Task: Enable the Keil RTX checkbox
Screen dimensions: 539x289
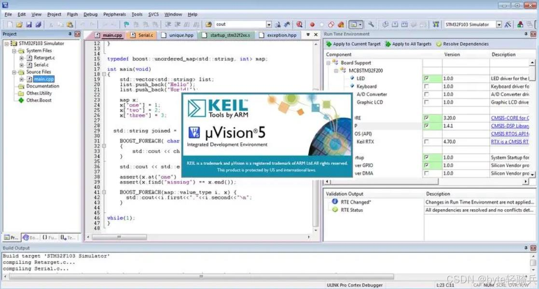Action: coord(427,142)
